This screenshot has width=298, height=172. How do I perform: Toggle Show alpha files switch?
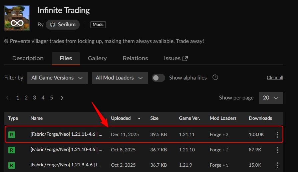coord(159,78)
